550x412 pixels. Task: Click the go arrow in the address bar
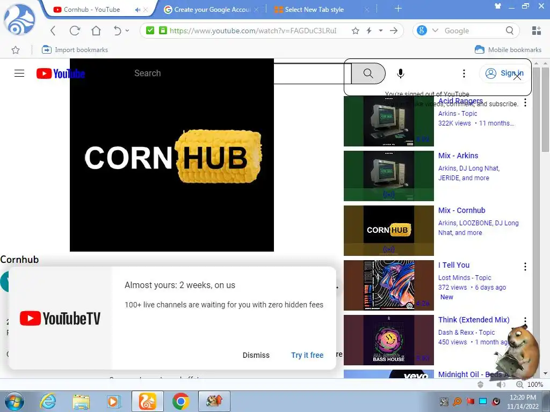[394, 31]
